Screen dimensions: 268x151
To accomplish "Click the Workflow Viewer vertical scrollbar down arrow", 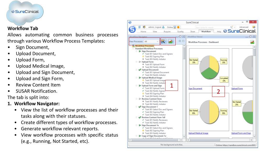I will [254, 137].
